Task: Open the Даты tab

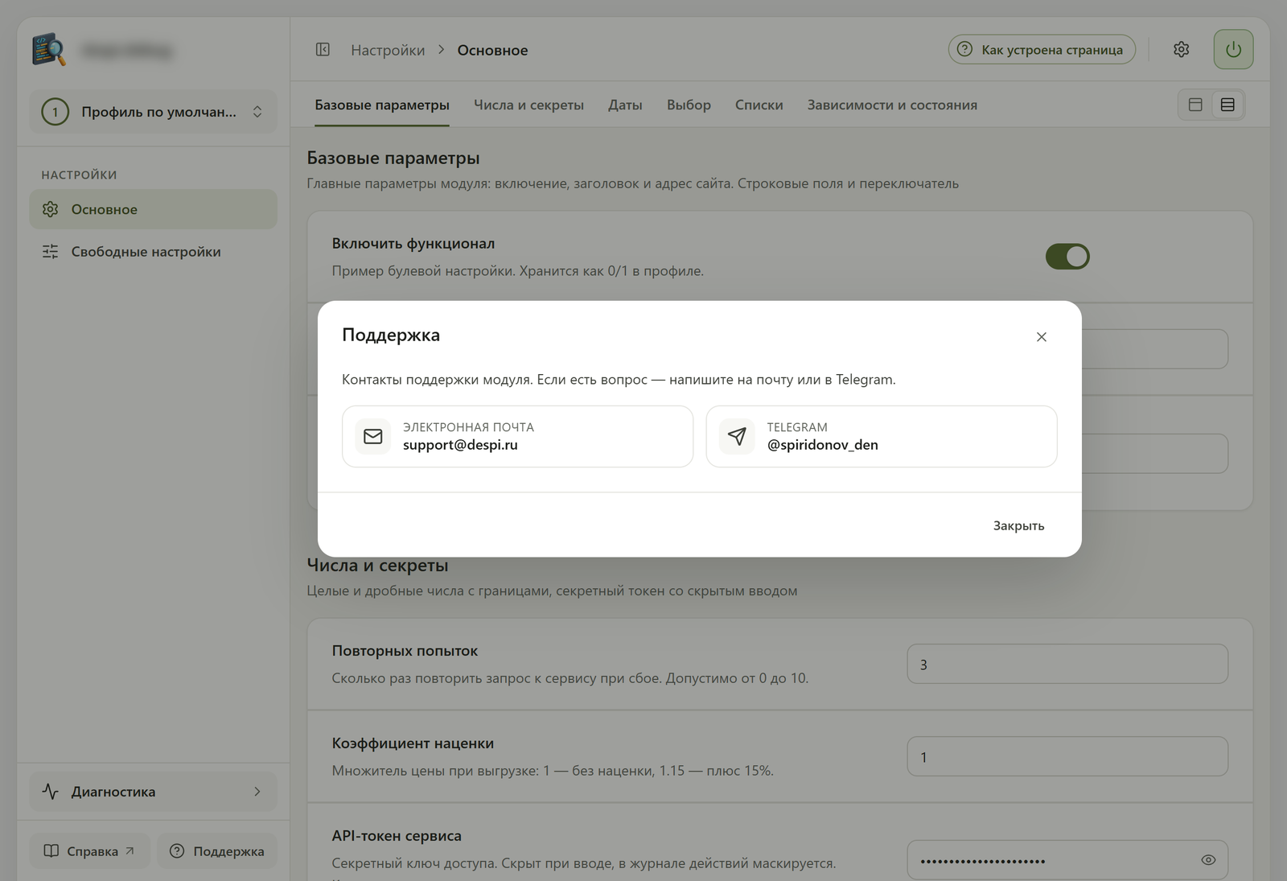Action: pyautogui.click(x=625, y=105)
